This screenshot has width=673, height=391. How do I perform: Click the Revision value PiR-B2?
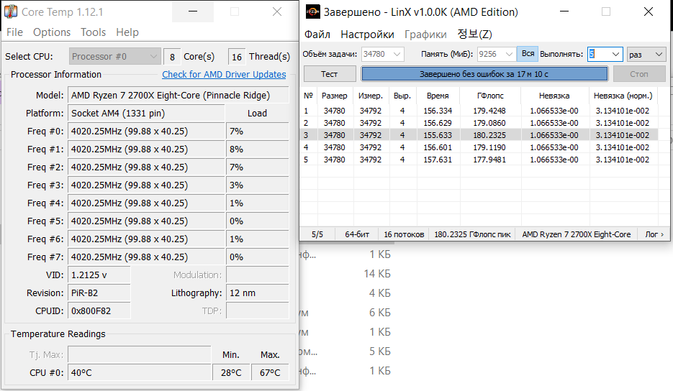coord(99,293)
